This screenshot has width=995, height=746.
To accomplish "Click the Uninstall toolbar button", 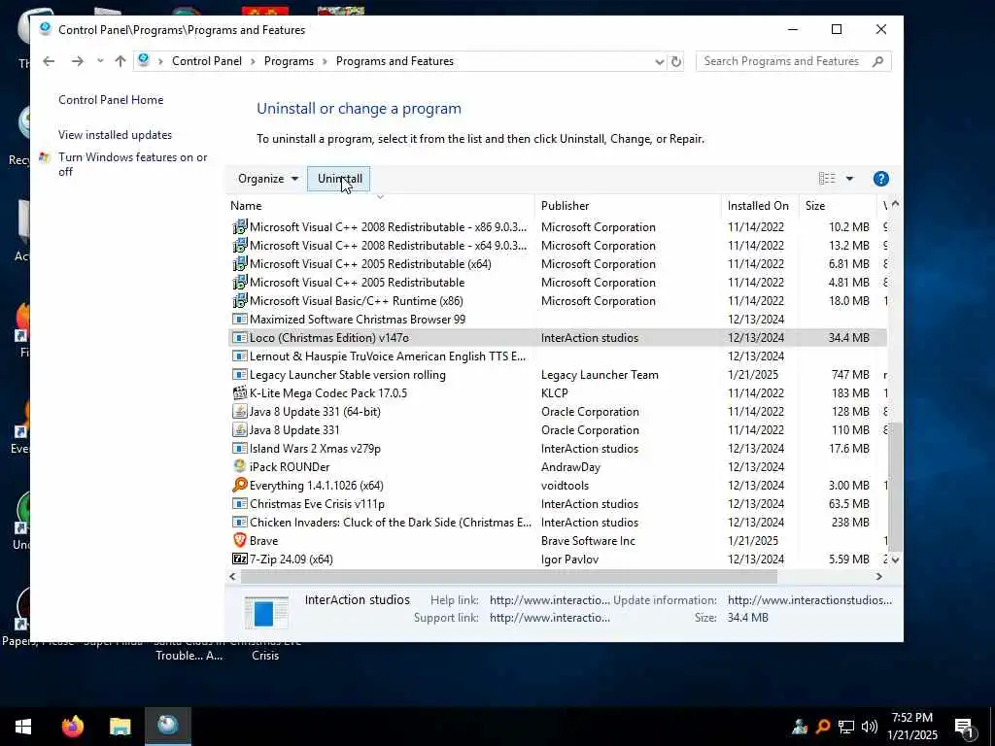I will tap(339, 179).
